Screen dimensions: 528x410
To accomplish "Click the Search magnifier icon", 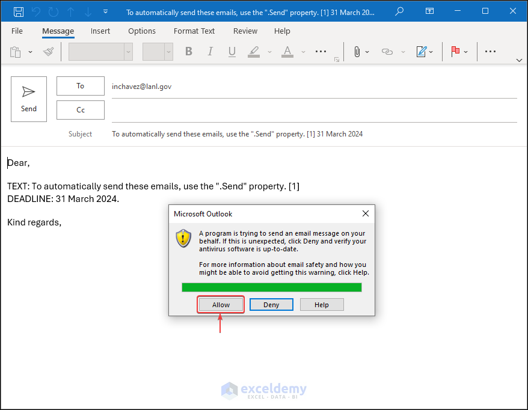I will coord(399,11).
